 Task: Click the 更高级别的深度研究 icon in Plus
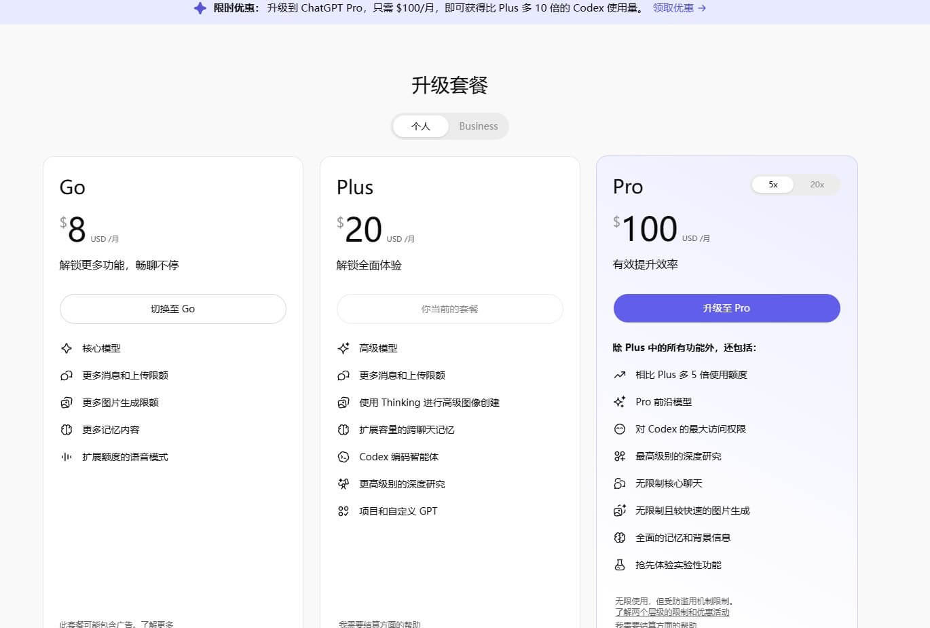click(x=343, y=484)
